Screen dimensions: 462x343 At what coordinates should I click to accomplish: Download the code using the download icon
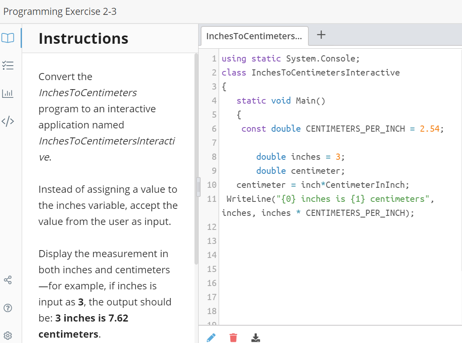tap(256, 337)
